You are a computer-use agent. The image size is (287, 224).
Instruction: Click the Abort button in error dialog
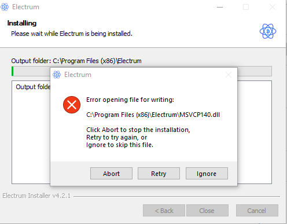pos(111,174)
